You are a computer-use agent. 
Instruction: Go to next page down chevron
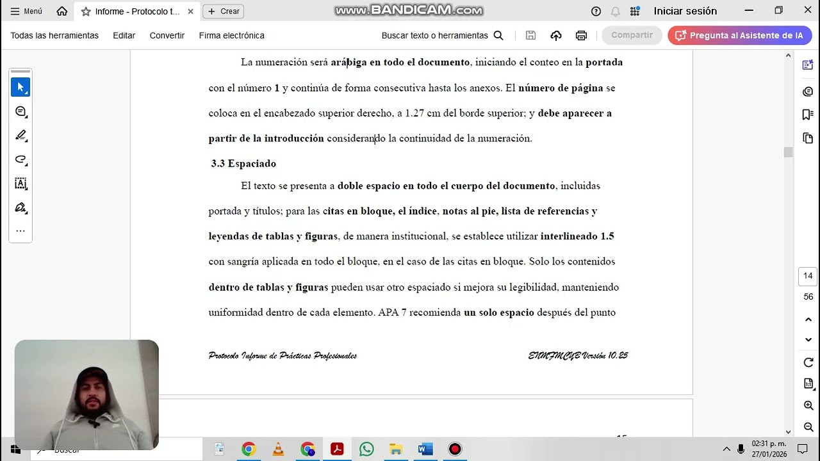[808, 340]
